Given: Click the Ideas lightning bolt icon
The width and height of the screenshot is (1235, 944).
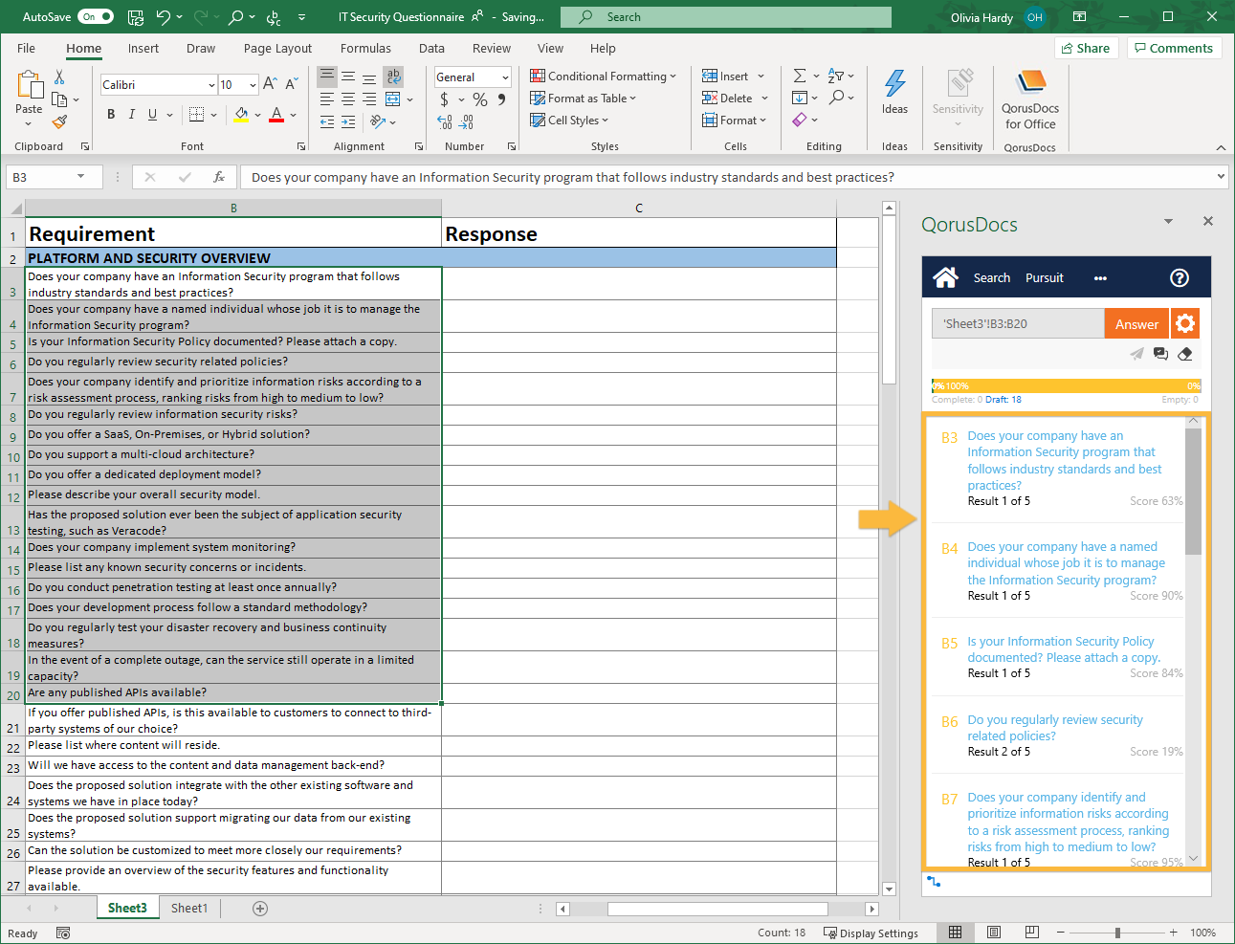Looking at the screenshot, I should pos(894,83).
